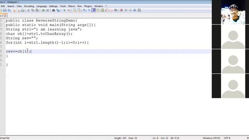
Task: Open the Run menu
Action: pos(79,6)
